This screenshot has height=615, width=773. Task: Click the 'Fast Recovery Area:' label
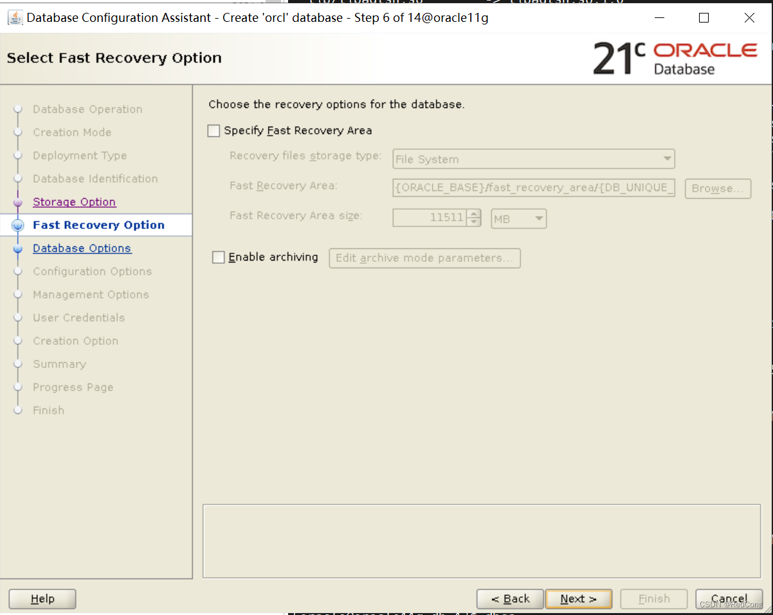click(x=284, y=186)
